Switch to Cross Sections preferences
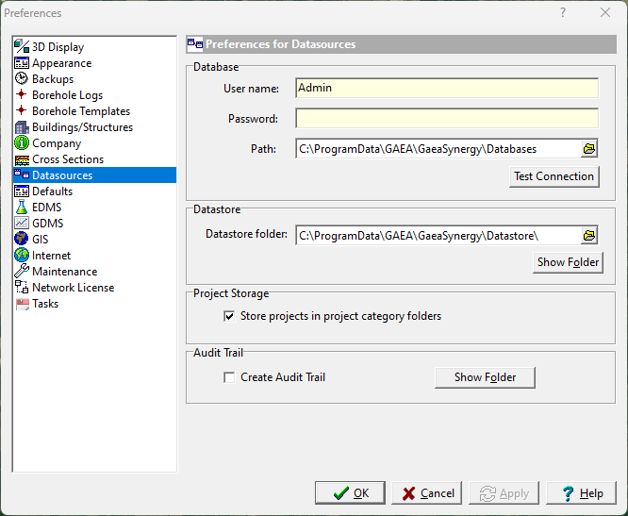Image resolution: width=628 pixels, height=516 pixels. pos(68,159)
